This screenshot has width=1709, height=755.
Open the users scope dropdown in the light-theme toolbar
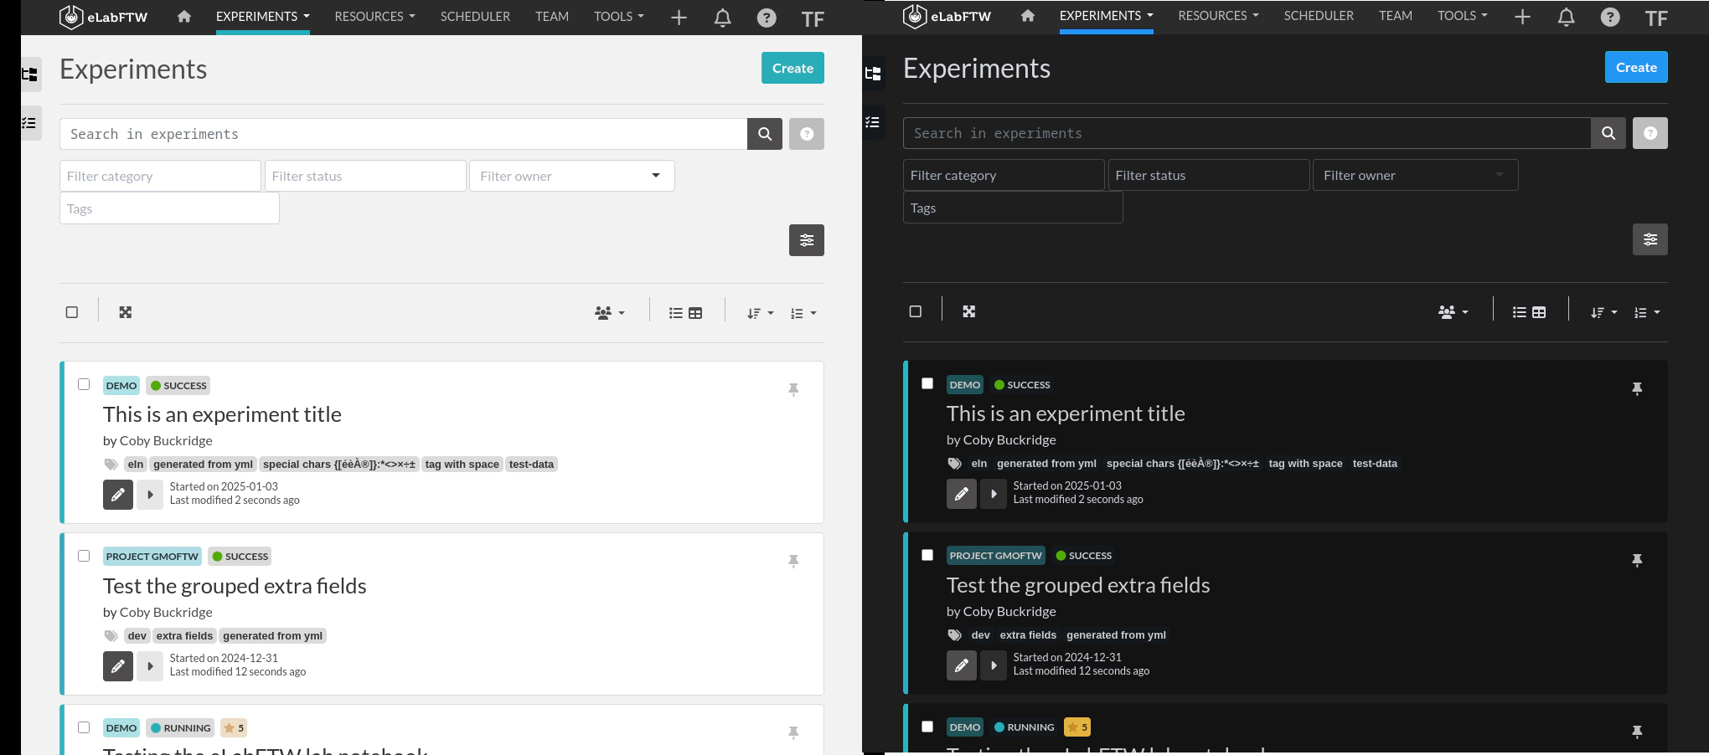[609, 313]
